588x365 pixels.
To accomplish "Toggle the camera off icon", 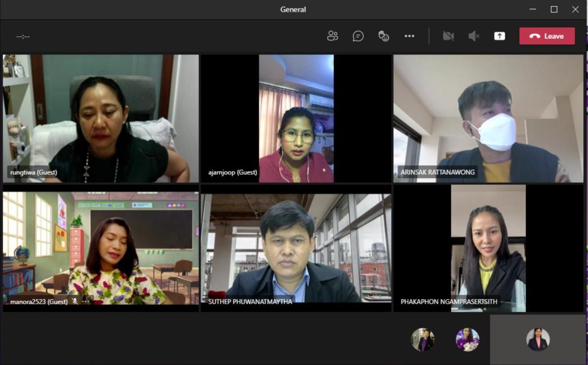I will click(448, 36).
